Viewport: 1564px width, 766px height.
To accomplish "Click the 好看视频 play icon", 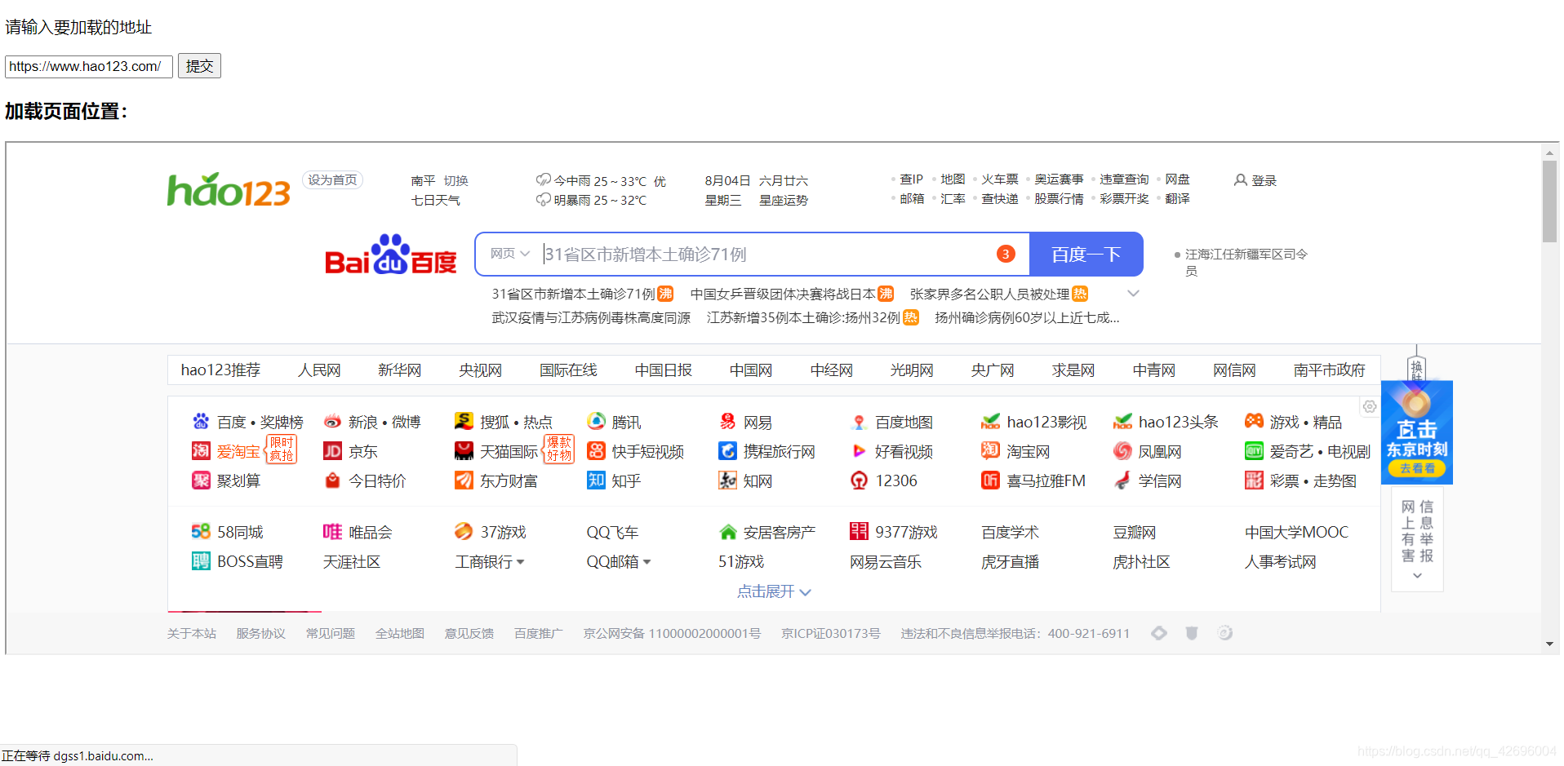I will (859, 451).
